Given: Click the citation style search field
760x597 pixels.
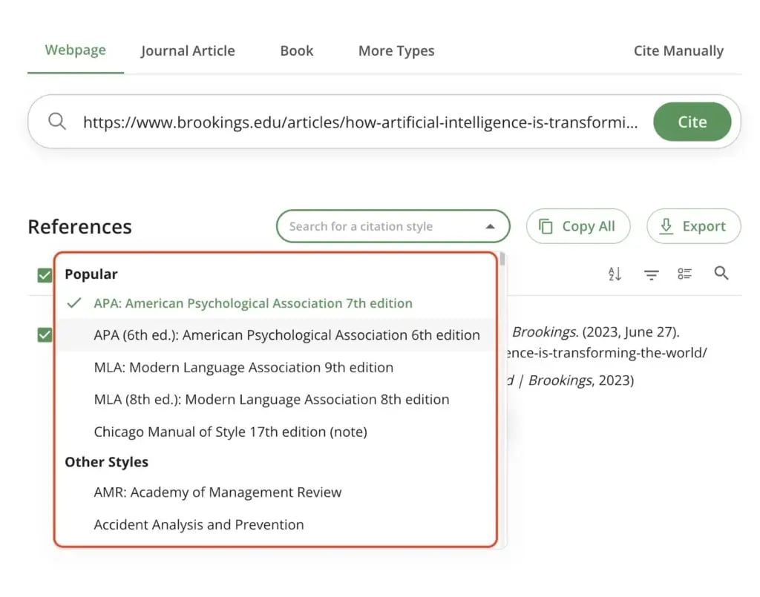Looking at the screenshot, I should coord(379,227).
